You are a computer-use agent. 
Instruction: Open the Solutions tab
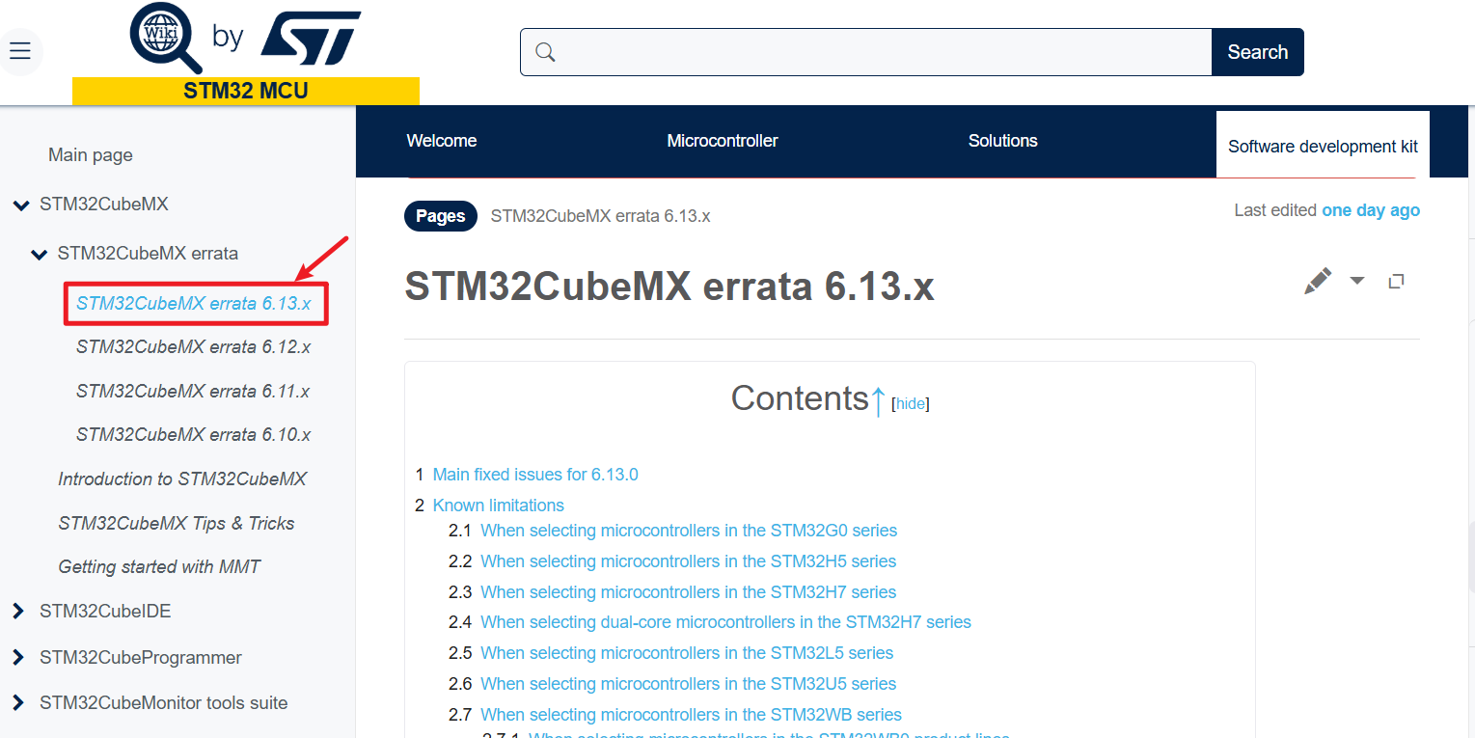[x=1002, y=140]
